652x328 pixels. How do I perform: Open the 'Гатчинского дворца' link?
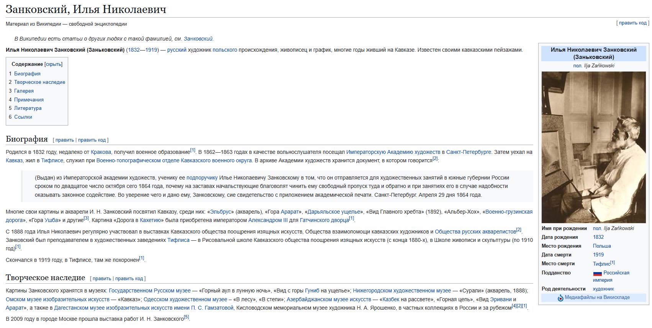pos(324,220)
